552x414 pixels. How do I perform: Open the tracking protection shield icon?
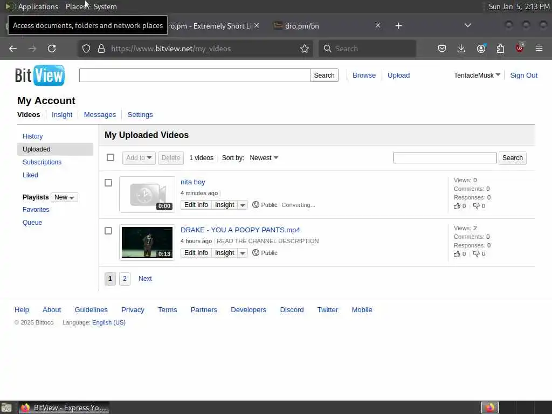point(86,49)
